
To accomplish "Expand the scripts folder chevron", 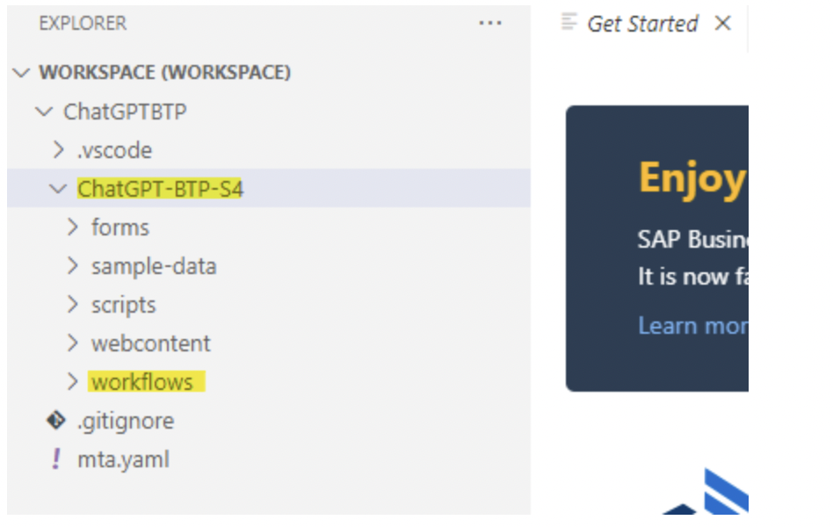I will [73, 305].
